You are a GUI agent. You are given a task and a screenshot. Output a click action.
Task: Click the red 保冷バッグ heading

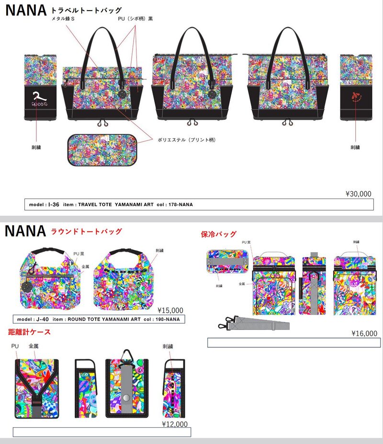[x=218, y=234]
